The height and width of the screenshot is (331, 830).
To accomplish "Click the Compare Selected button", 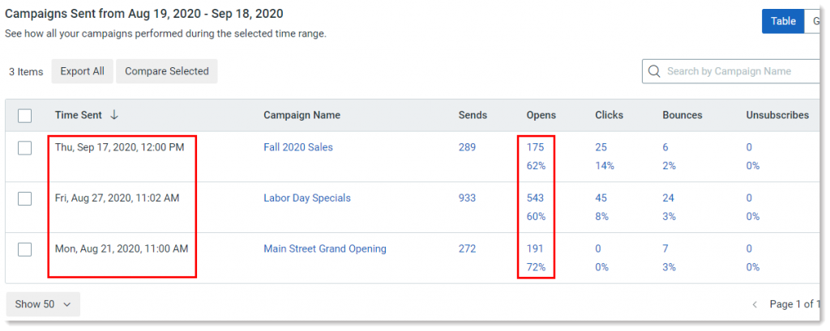I will coord(167,71).
